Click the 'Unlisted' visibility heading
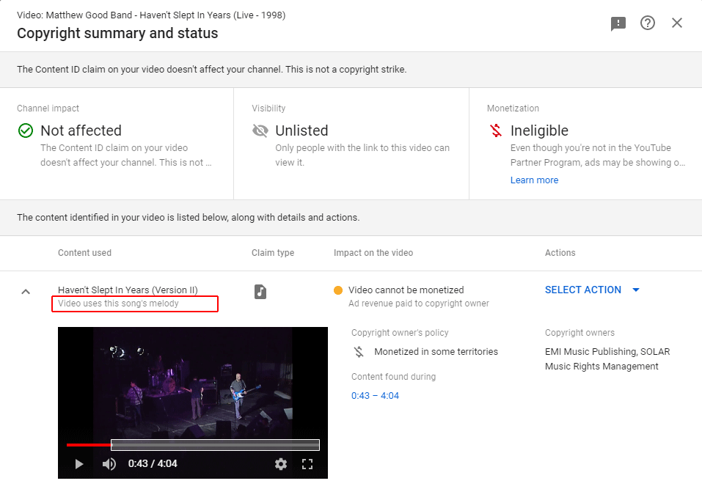 point(301,130)
